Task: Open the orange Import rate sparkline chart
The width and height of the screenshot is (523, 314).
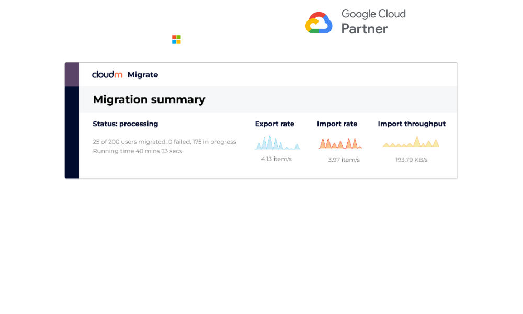Action: click(340, 143)
